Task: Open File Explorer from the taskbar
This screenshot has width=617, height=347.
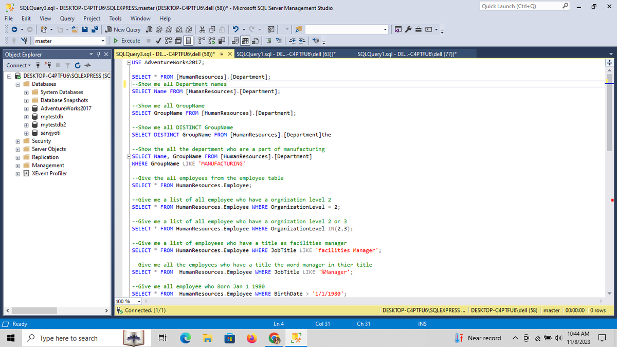Action: coord(207,338)
